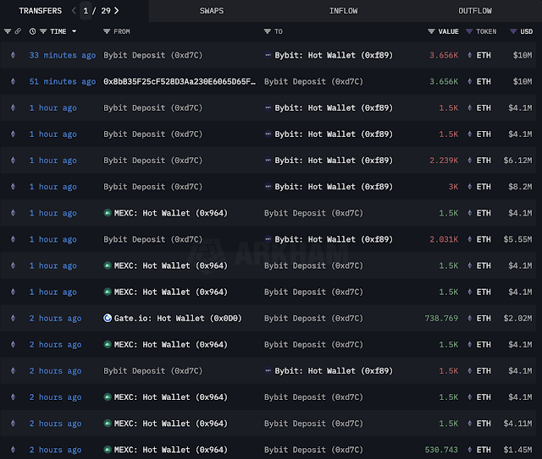
Task: Click the 2.031K ETH value
Action: pyautogui.click(x=444, y=239)
